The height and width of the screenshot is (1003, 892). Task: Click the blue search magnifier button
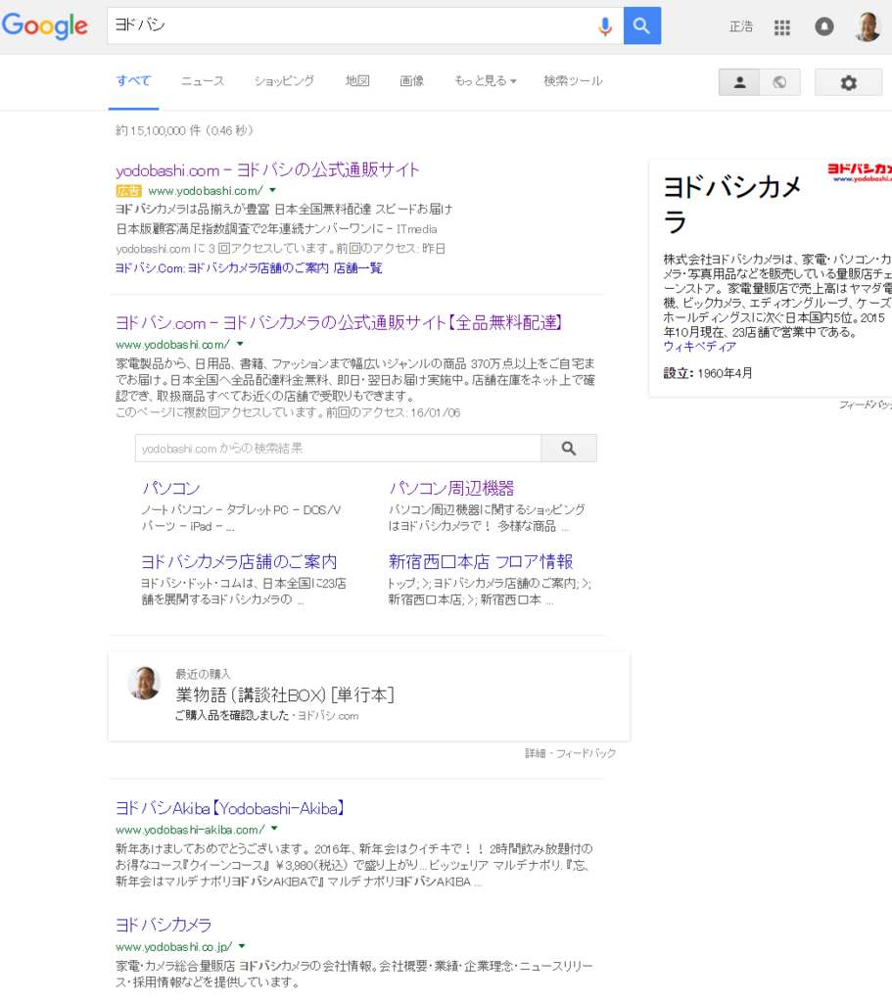coord(642,25)
